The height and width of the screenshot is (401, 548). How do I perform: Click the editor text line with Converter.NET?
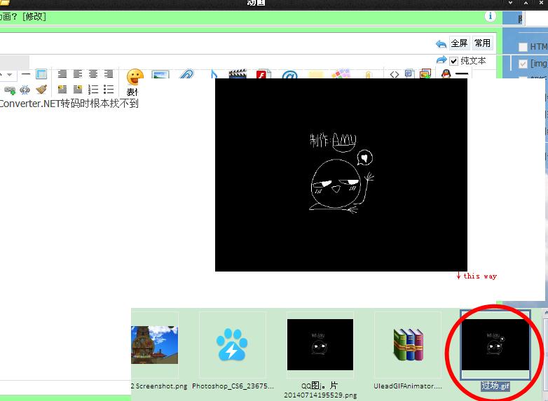(69, 104)
